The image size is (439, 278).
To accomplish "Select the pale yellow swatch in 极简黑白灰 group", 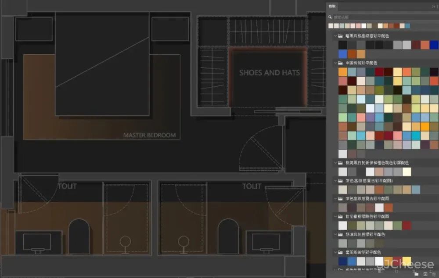I will (x=407, y=172).
